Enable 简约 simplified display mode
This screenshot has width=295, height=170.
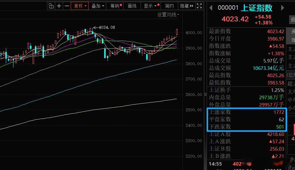[169, 6]
